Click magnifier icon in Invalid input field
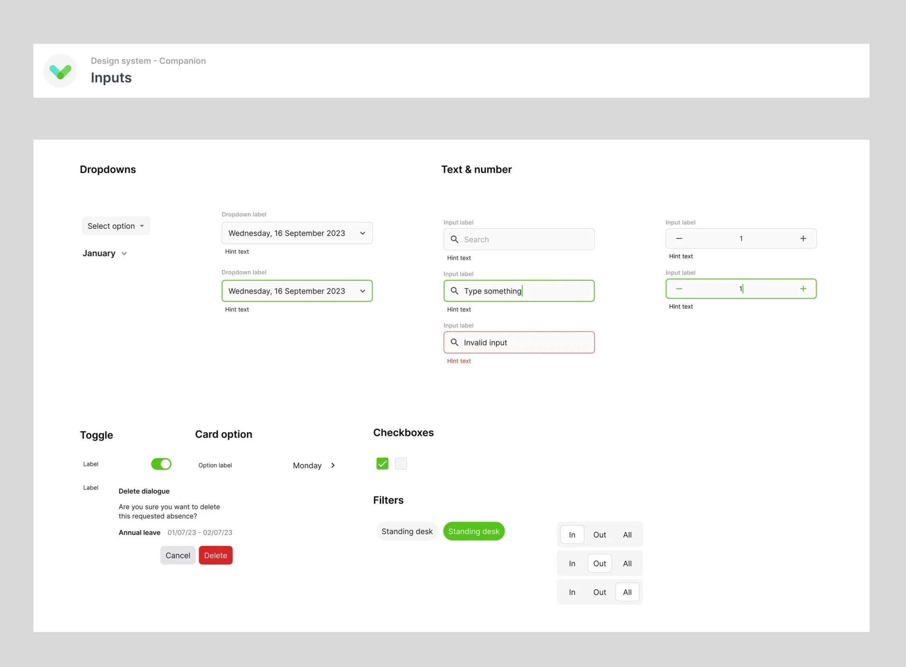 [x=454, y=342]
